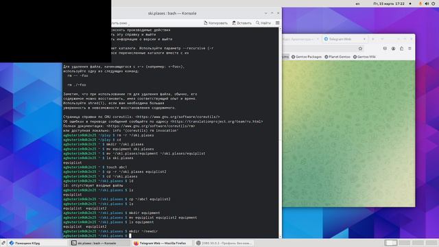This screenshot has width=439, height=247.
Task: Click the orange microphone indicator in top panel
Action: point(420,3)
